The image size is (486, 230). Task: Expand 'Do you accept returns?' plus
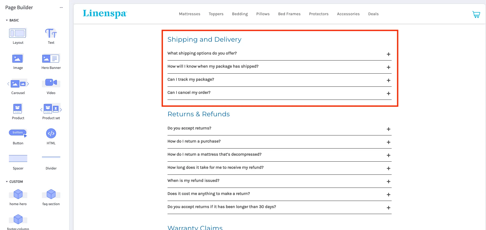(388, 129)
